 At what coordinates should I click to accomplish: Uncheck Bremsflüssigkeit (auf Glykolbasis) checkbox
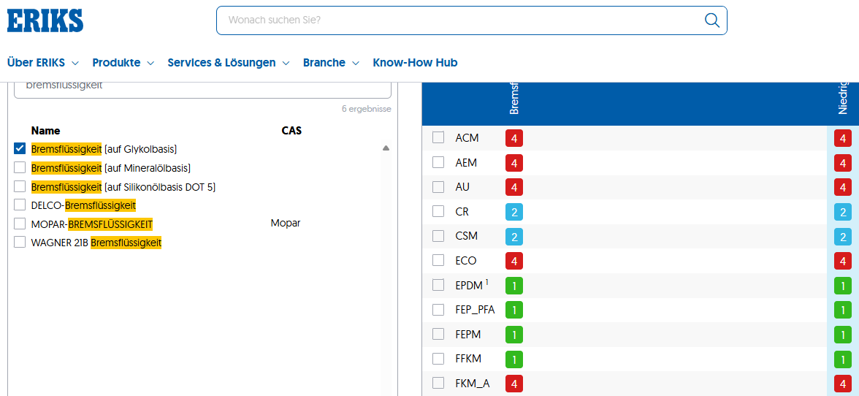[x=20, y=149]
